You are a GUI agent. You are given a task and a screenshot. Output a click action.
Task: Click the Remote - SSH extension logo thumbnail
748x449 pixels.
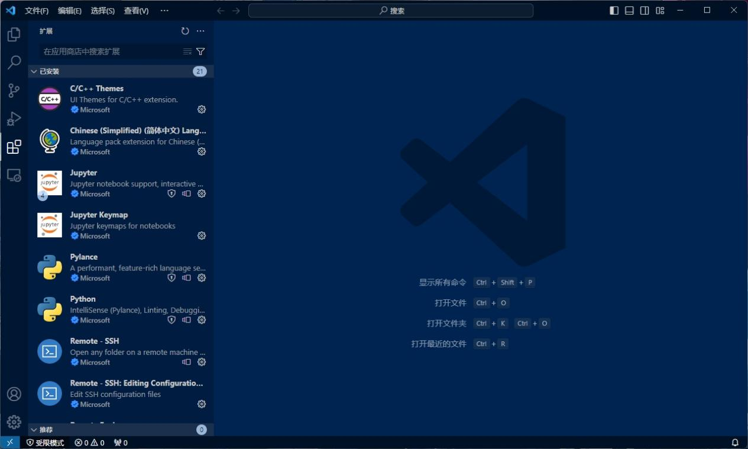click(x=50, y=351)
